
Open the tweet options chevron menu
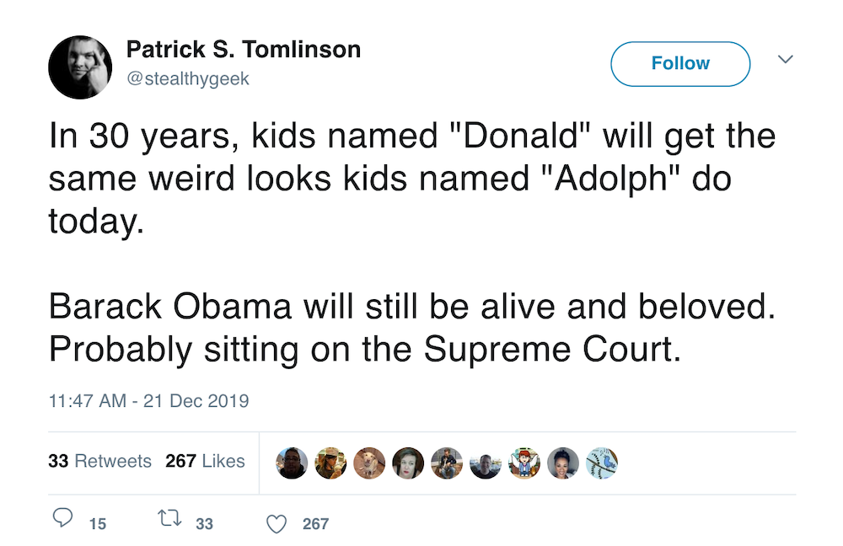click(x=786, y=59)
